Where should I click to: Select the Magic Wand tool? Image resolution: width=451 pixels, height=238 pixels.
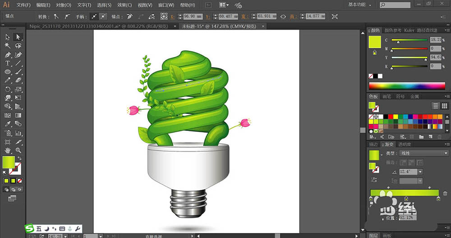8,45
